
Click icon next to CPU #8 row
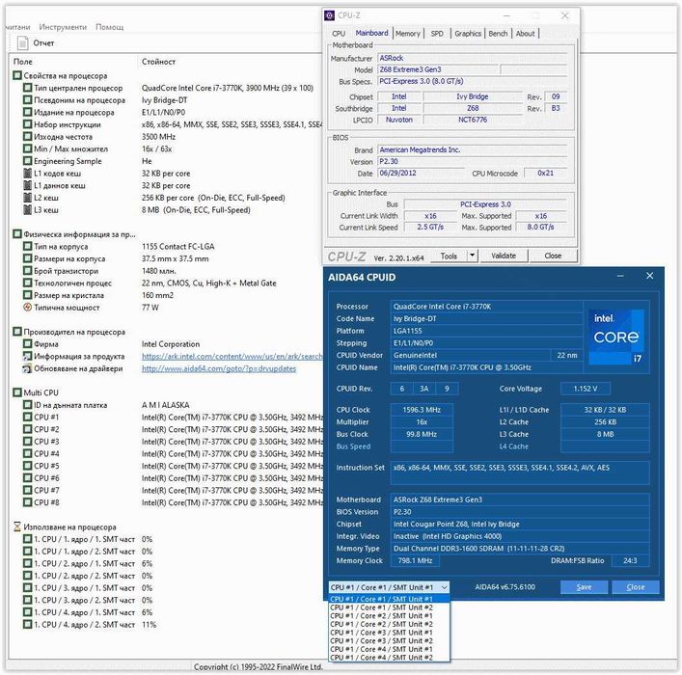click(x=27, y=502)
